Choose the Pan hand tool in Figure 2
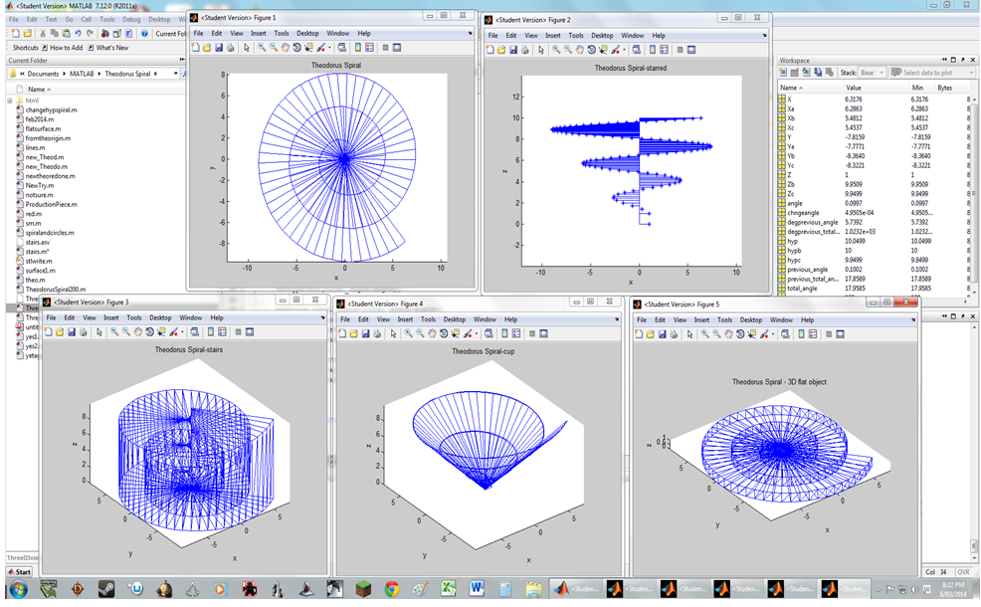Viewport: 981px width, 607px height. coord(579,49)
